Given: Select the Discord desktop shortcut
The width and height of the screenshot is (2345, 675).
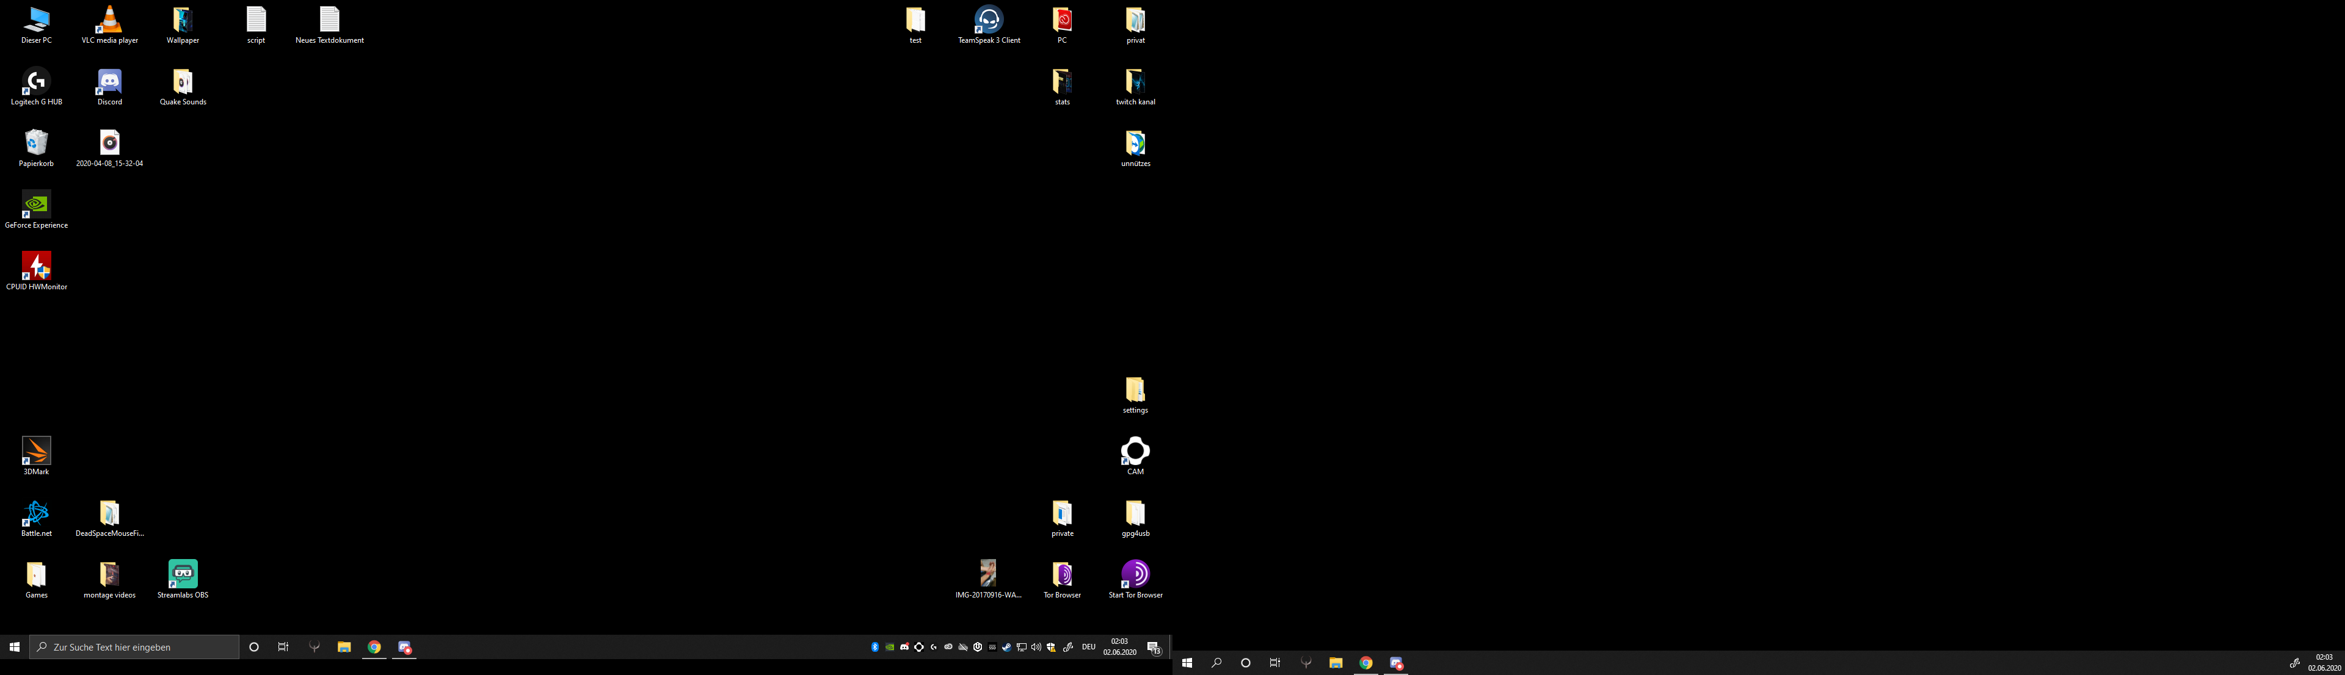Looking at the screenshot, I should pyautogui.click(x=109, y=87).
